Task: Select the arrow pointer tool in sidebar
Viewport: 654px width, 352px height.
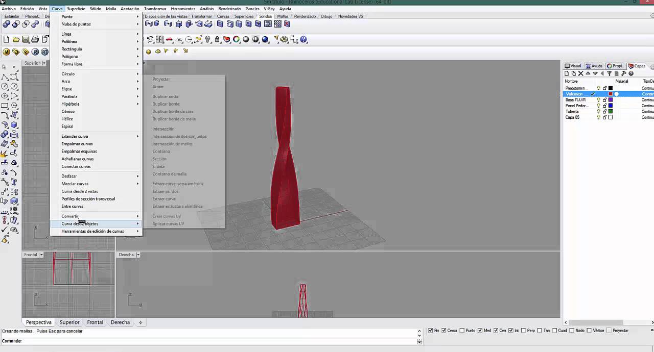Action: pyautogui.click(x=5, y=67)
